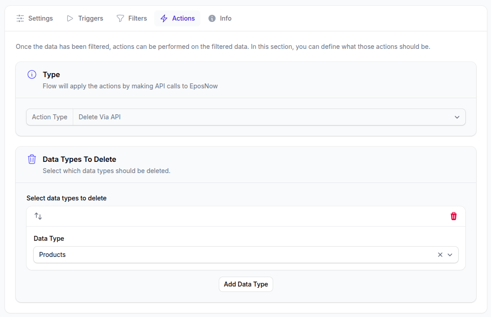Expand the Data Type chevron next to Products
Image resolution: width=491 pixels, height=317 pixels.
click(450, 255)
